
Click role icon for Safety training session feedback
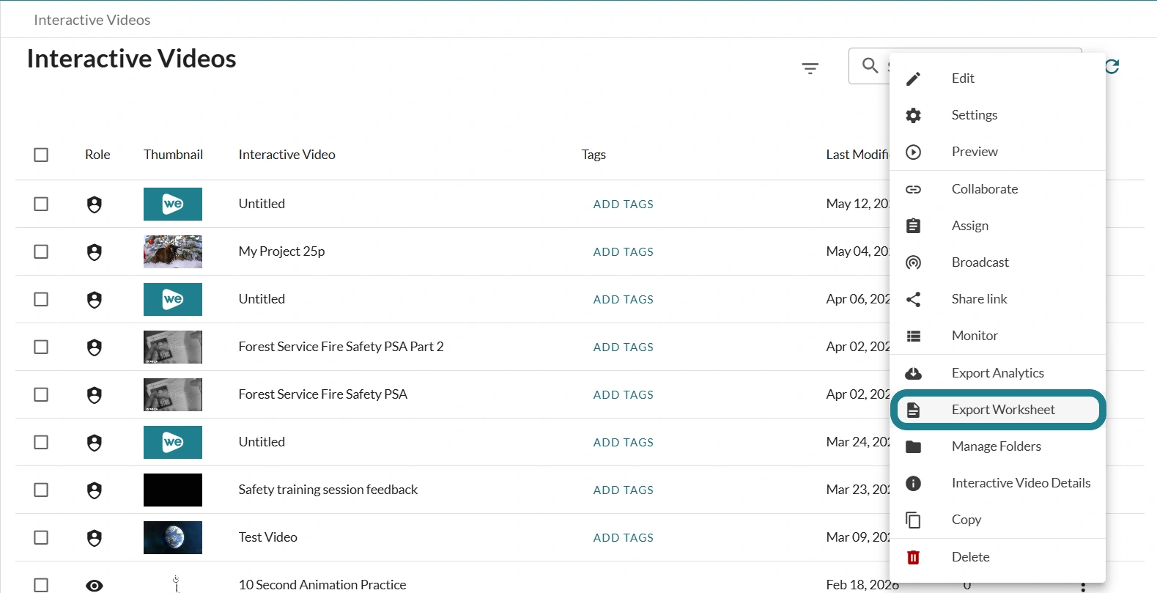point(95,490)
